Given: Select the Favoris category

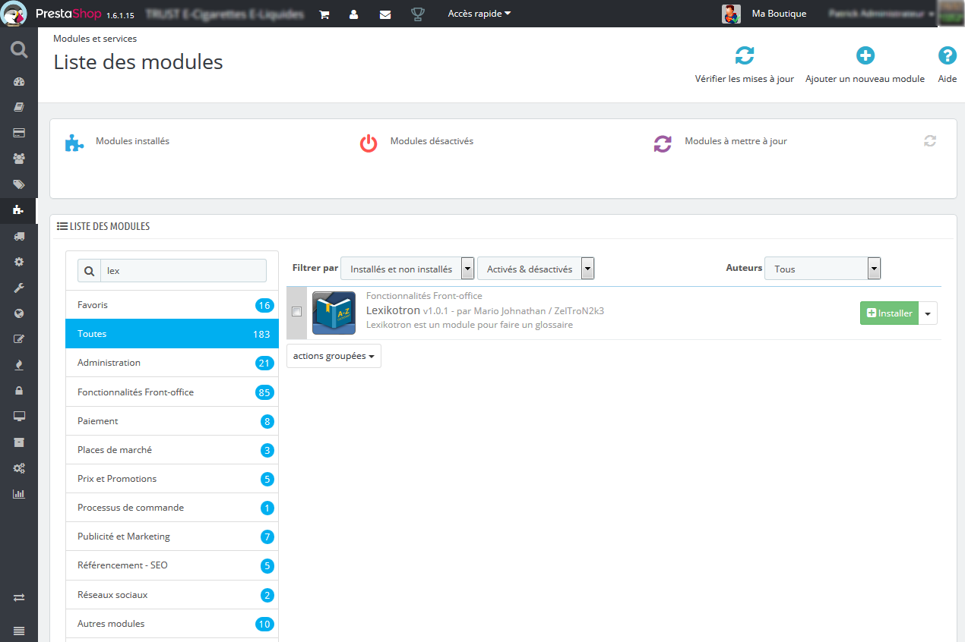Looking at the screenshot, I should (x=172, y=305).
